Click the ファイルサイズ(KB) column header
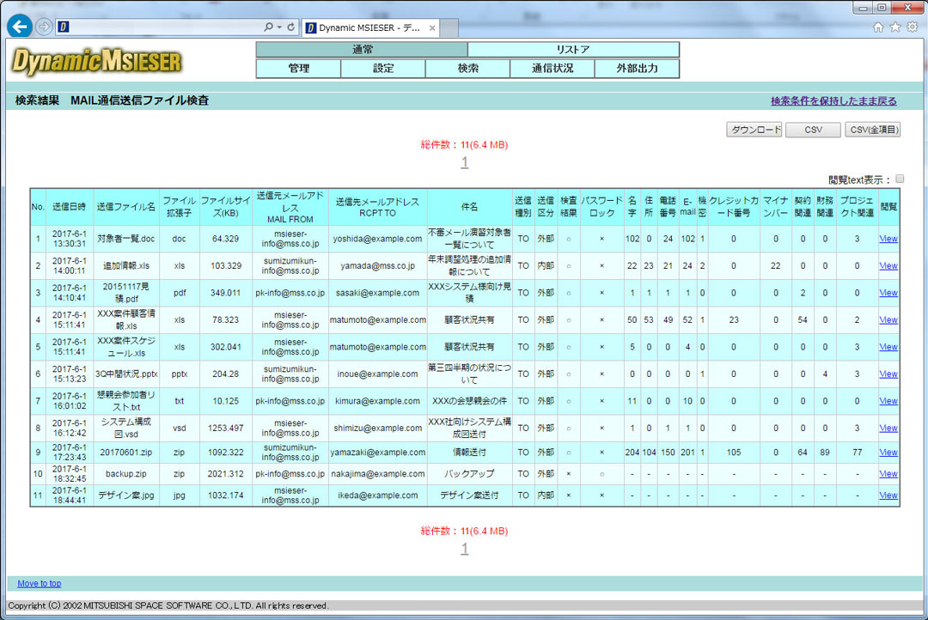This screenshot has width=928, height=620. click(225, 207)
